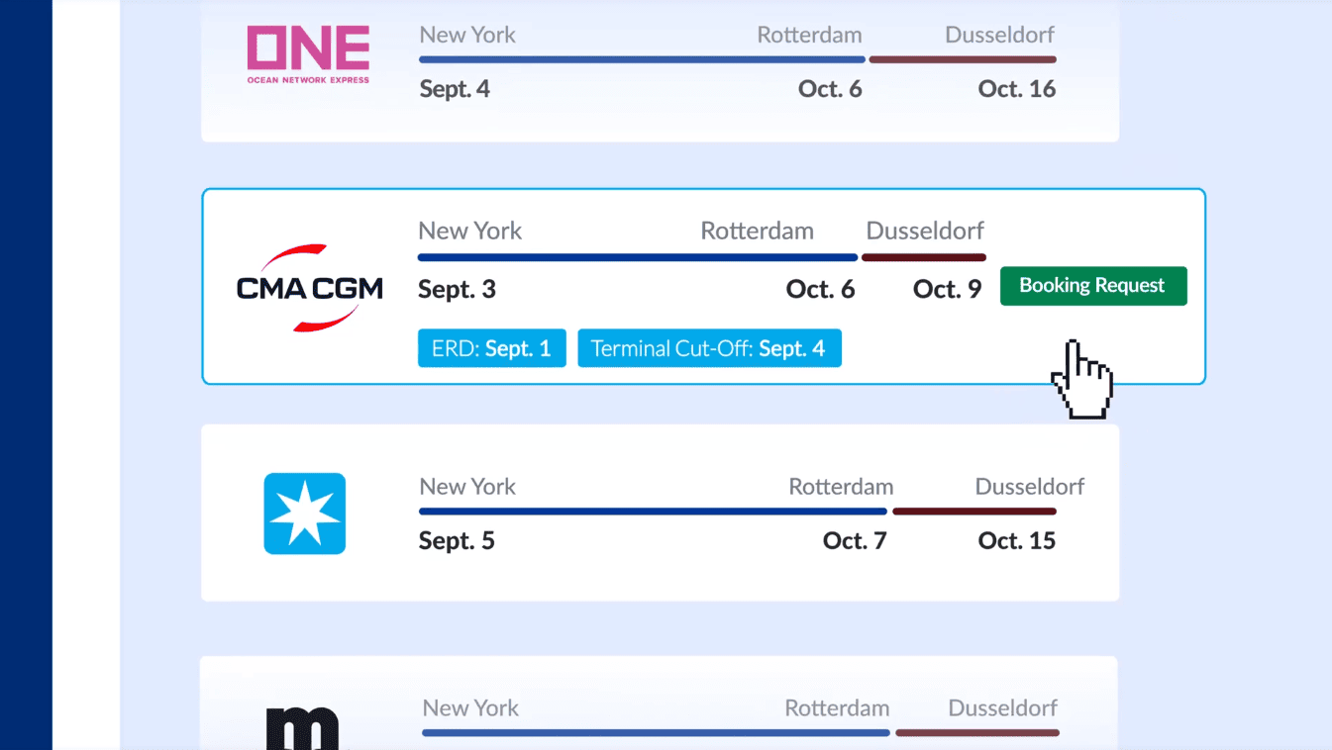Click the Rotterdam label on the CMA CGM card

pos(757,231)
